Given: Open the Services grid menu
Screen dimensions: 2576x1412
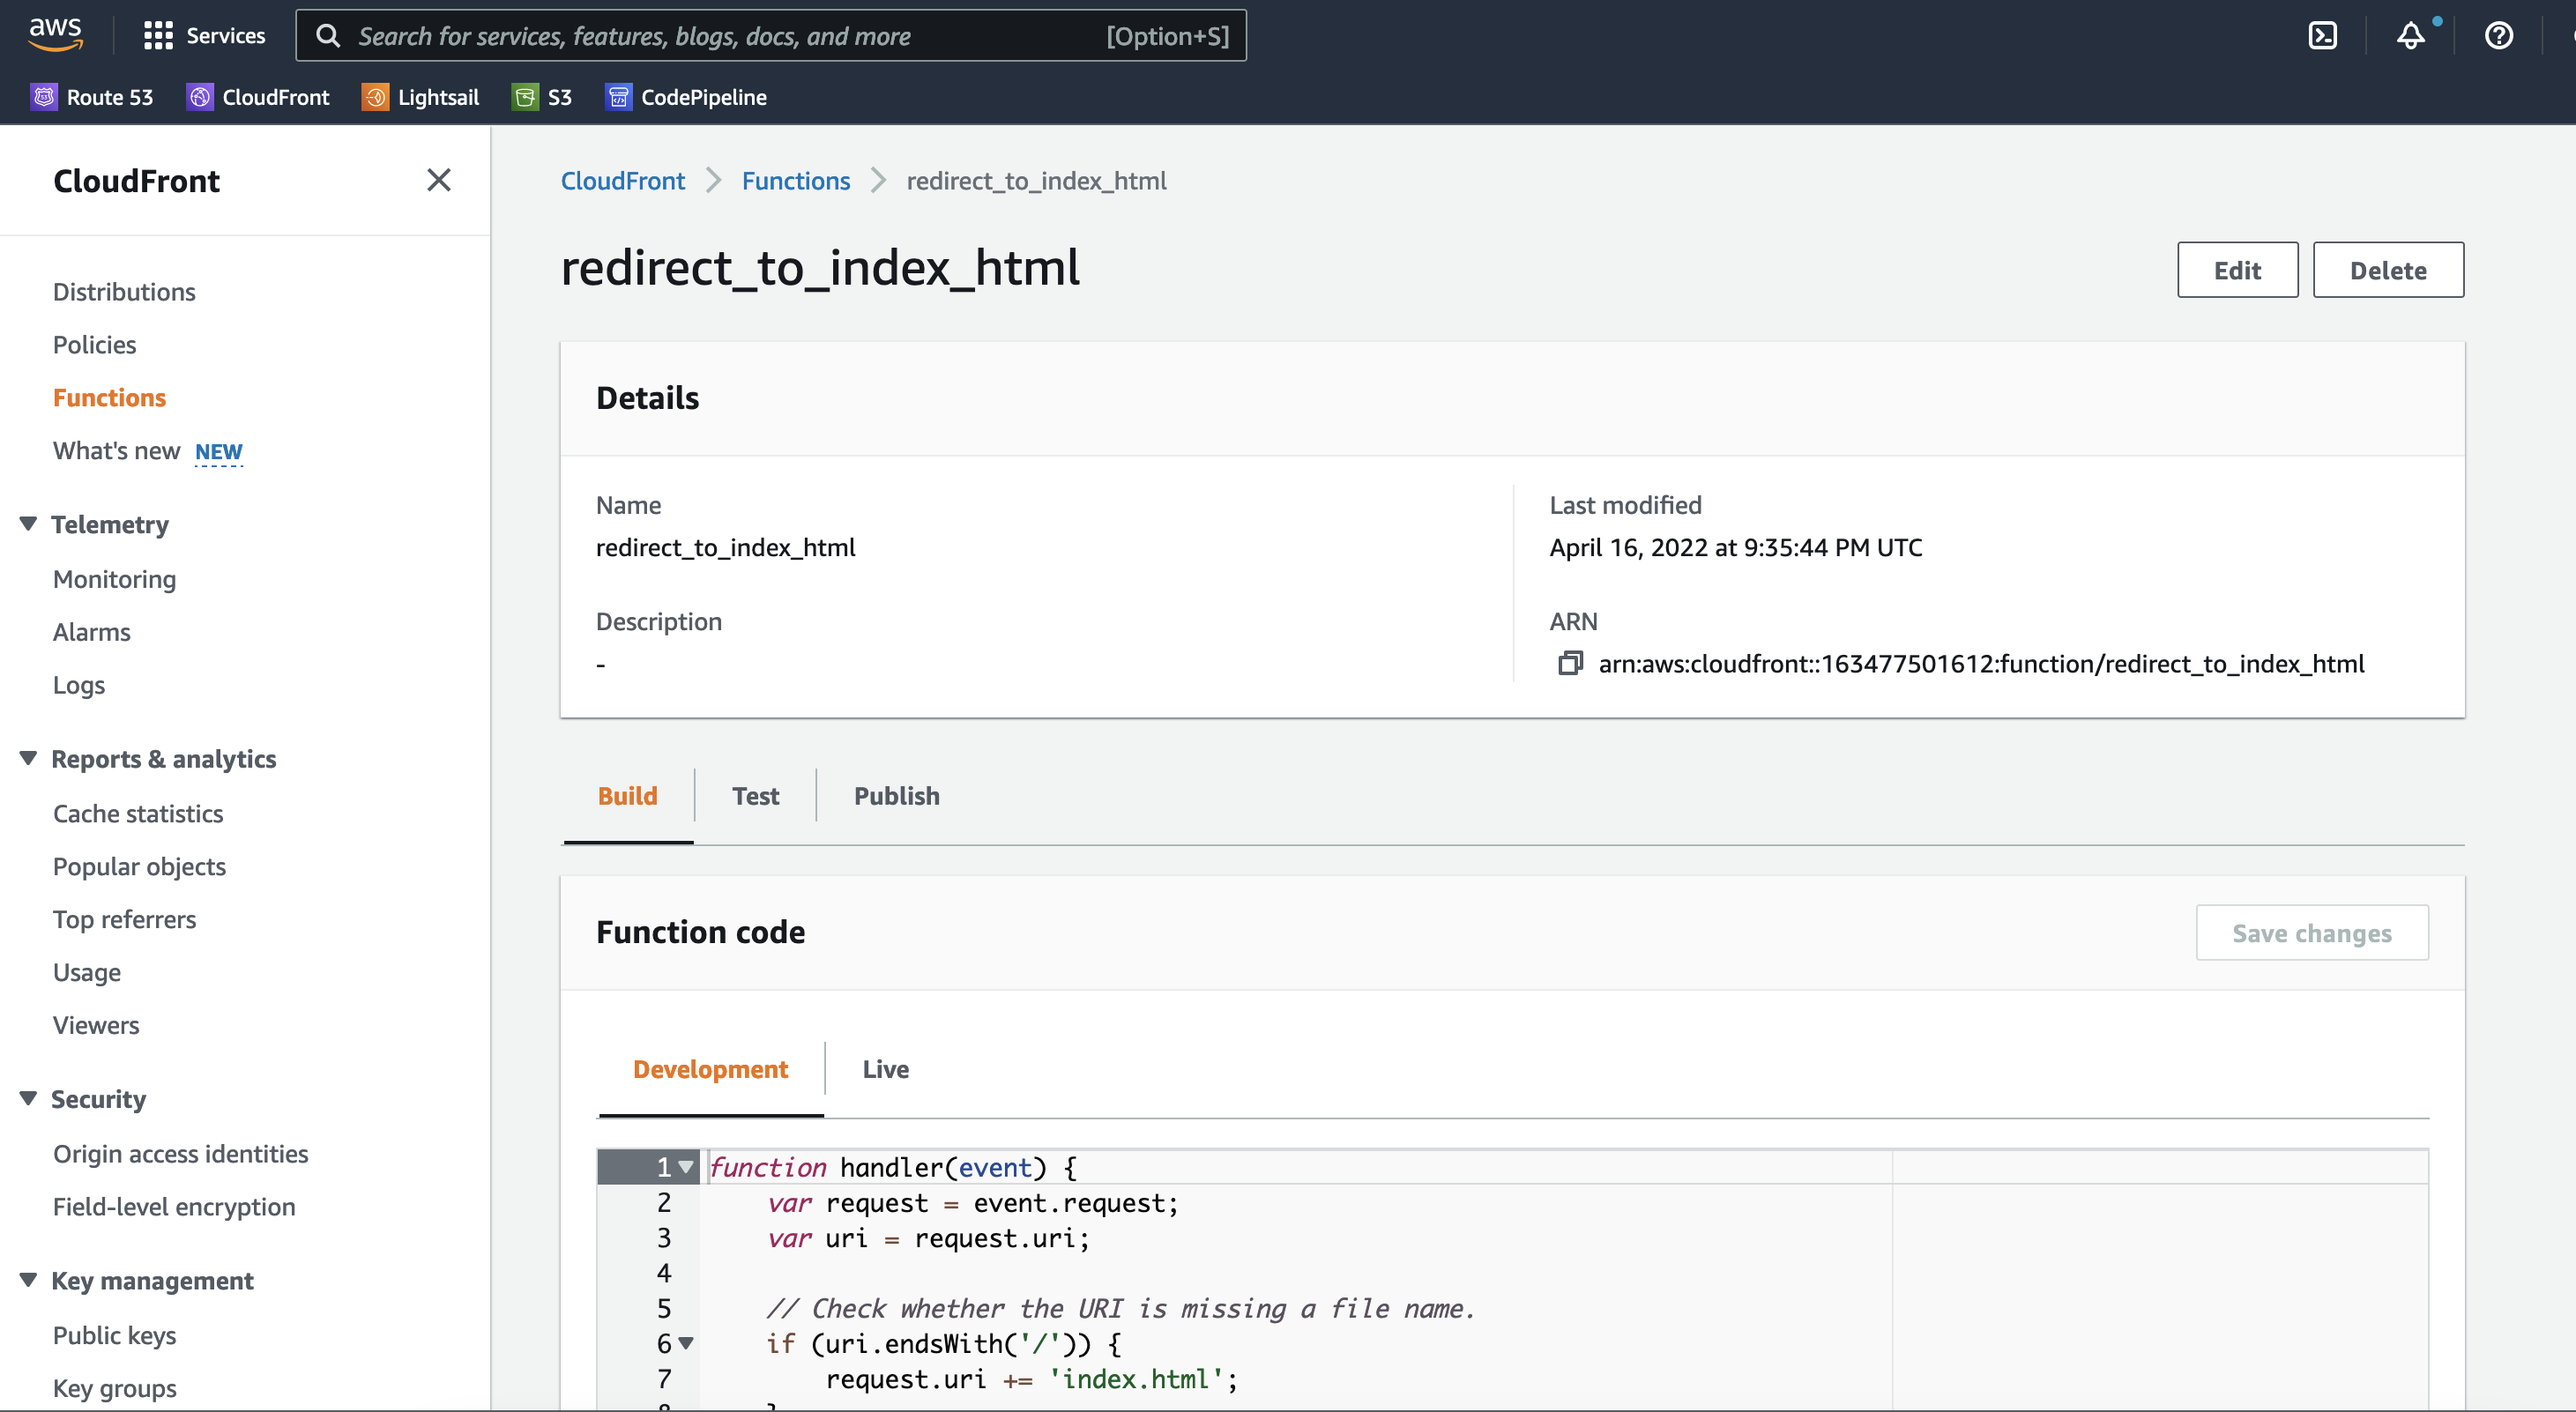Looking at the screenshot, I should click(158, 36).
